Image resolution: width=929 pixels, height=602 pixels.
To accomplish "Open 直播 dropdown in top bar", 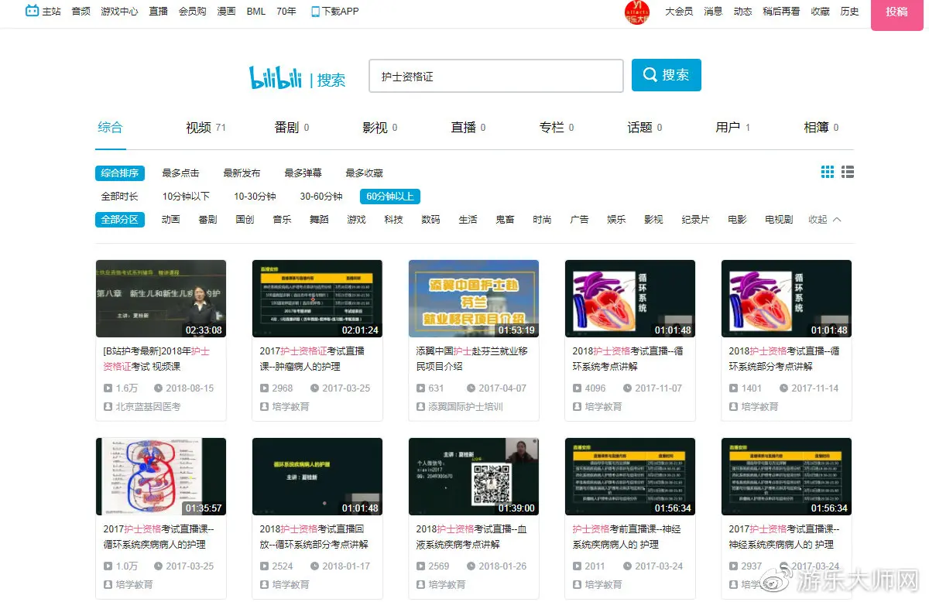I will 158,12.
